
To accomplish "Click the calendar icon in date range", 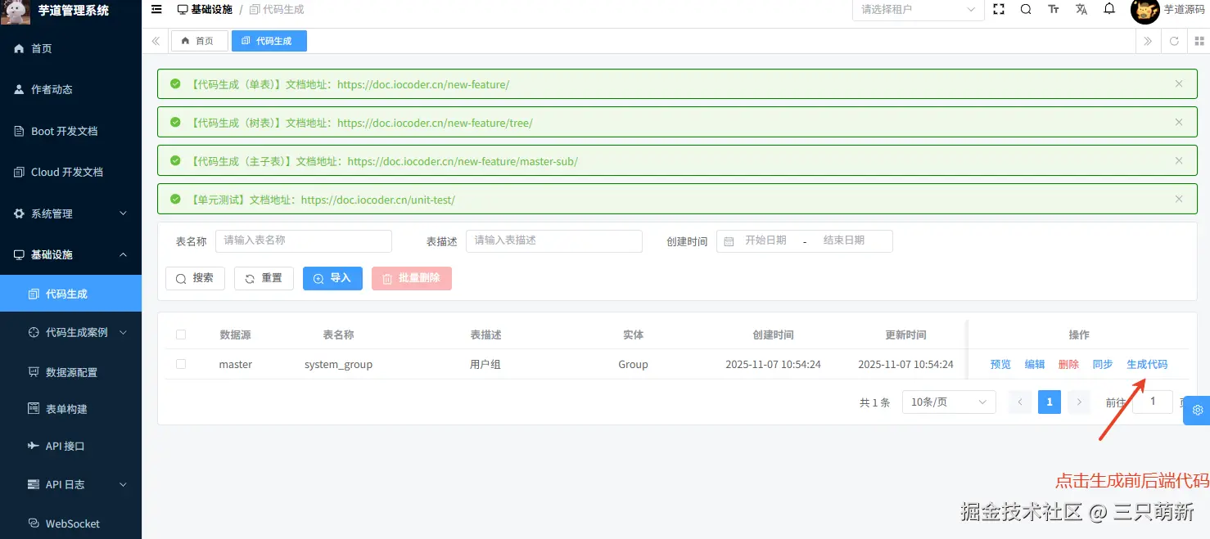I will [729, 241].
